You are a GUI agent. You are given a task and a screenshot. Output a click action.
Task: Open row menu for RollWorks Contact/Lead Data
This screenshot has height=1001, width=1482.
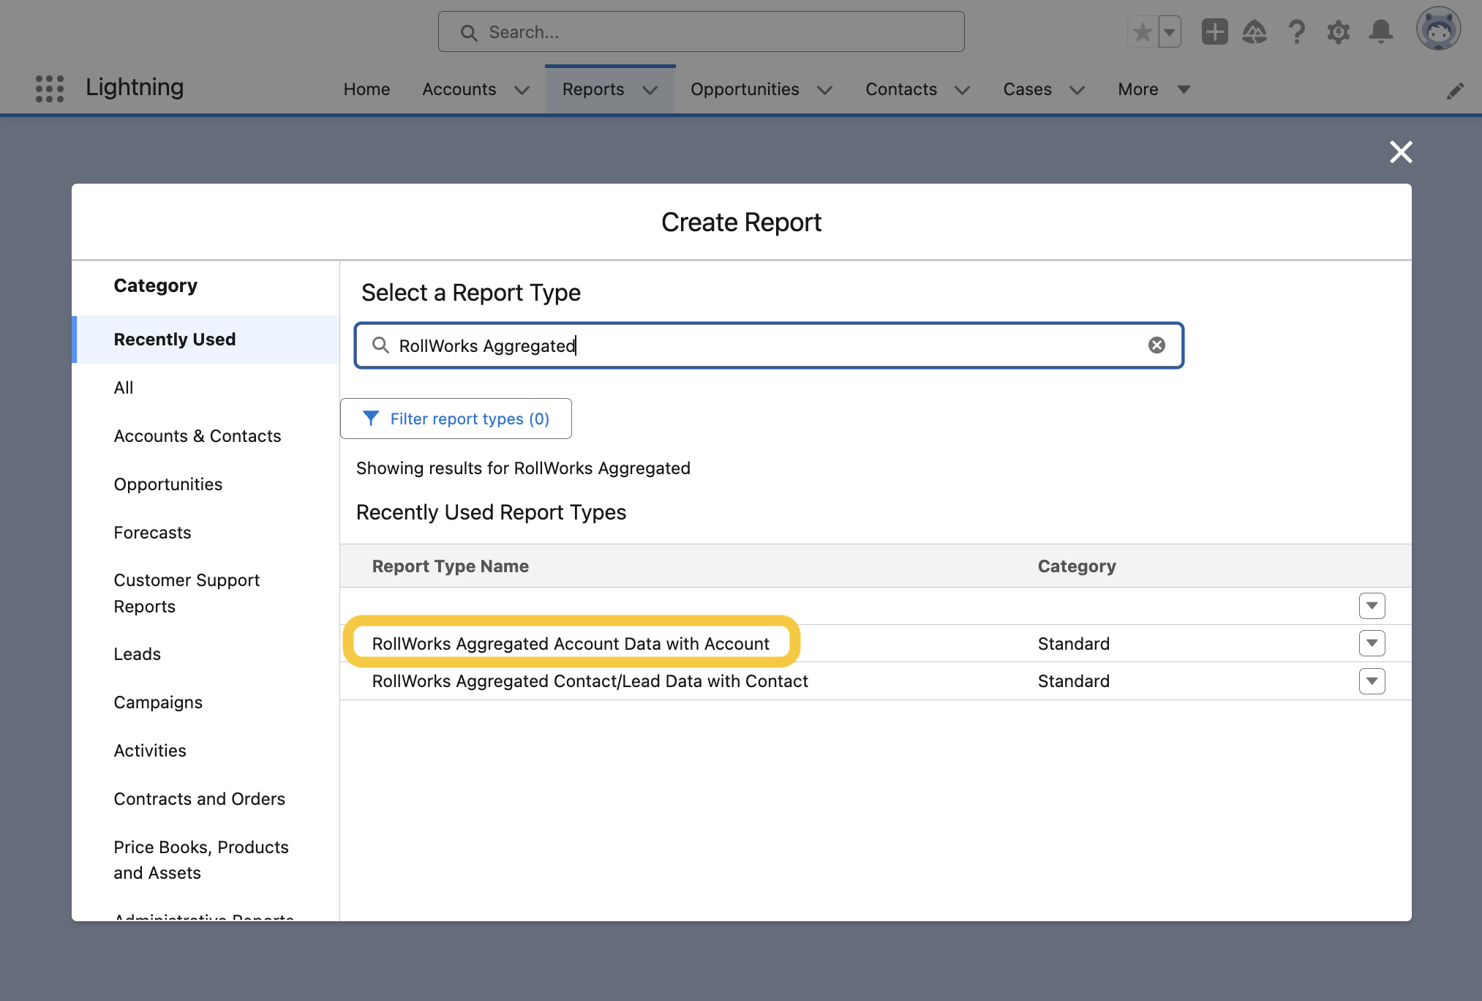pyautogui.click(x=1372, y=681)
